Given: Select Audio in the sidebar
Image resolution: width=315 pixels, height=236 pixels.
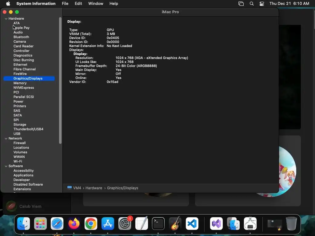Looking at the screenshot, I should tap(18, 32).
